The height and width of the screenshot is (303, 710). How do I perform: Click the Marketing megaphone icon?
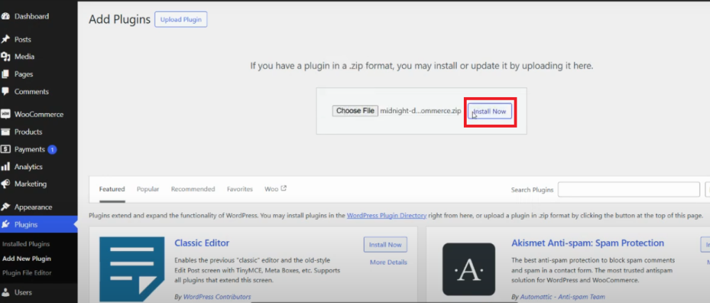pos(6,184)
